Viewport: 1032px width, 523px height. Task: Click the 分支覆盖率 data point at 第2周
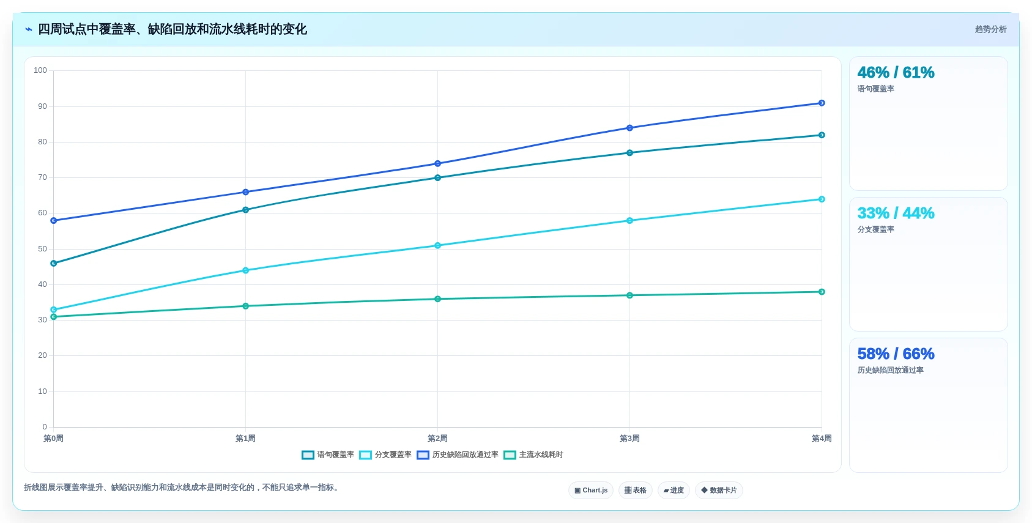[438, 246]
